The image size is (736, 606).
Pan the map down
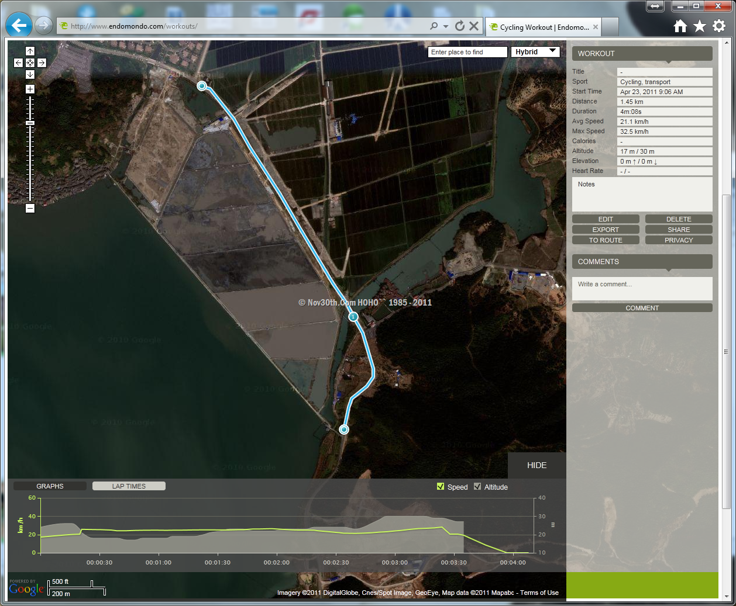(30, 74)
